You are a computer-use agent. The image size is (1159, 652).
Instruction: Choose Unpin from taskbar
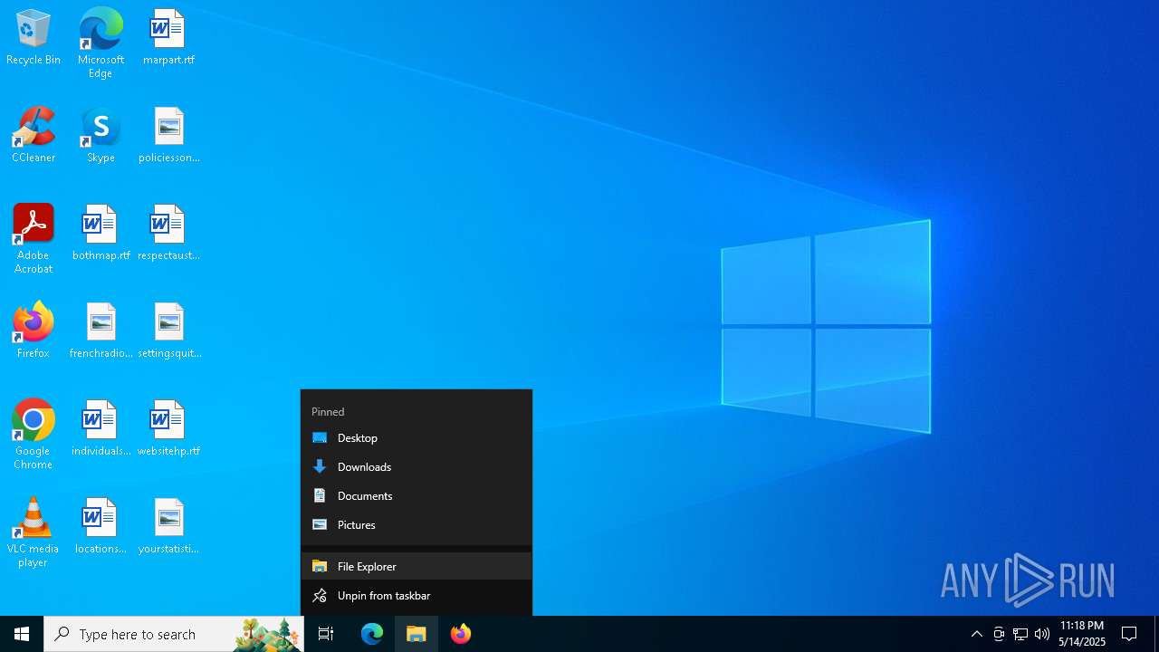click(417, 595)
